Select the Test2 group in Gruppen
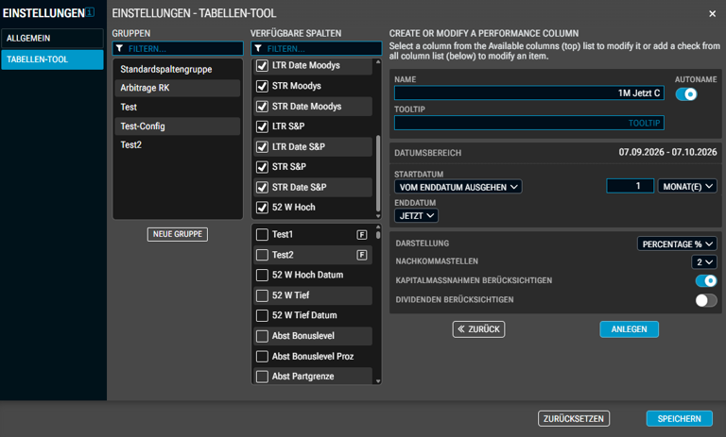 [x=178, y=144]
